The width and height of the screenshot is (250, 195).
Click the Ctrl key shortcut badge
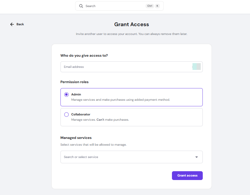pyautogui.click(x=150, y=6)
